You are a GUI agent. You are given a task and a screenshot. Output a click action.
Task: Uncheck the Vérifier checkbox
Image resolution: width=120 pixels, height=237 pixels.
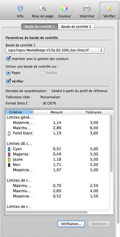(x=8, y=81)
